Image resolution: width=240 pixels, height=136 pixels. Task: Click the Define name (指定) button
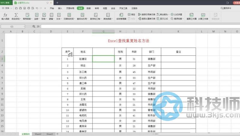[x=131, y=14]
